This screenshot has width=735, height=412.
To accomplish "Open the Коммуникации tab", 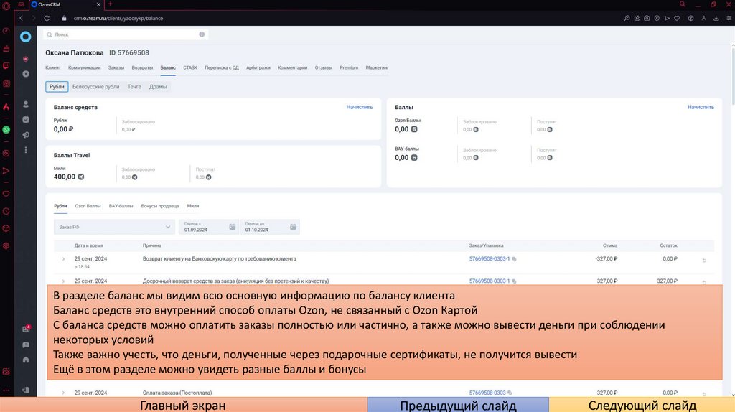I will tap(85, 67).
